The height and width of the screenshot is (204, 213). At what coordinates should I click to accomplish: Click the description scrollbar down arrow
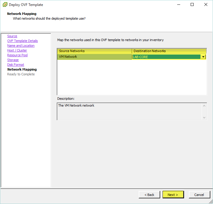pyautogui.click(x=204, y=117)
